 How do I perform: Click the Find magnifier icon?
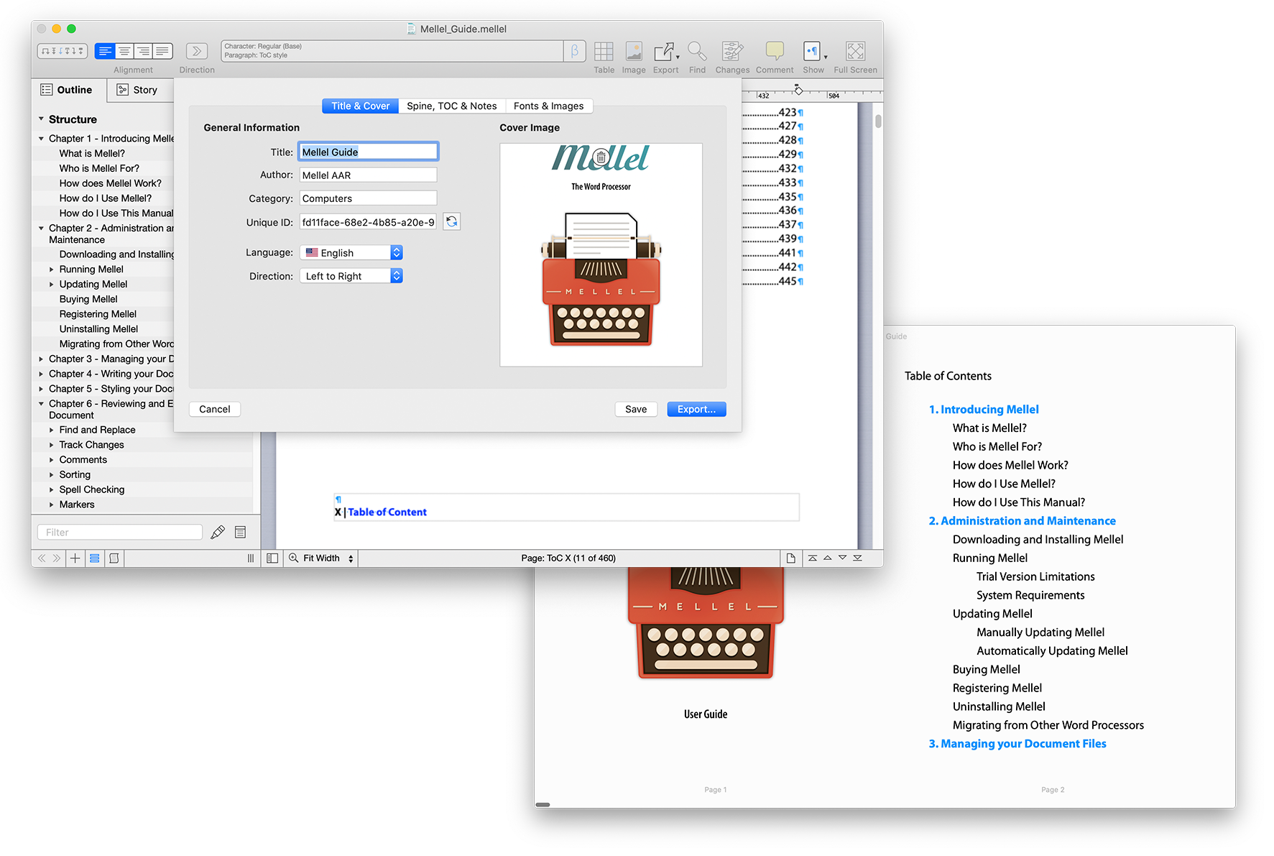(x=697, y=52)
